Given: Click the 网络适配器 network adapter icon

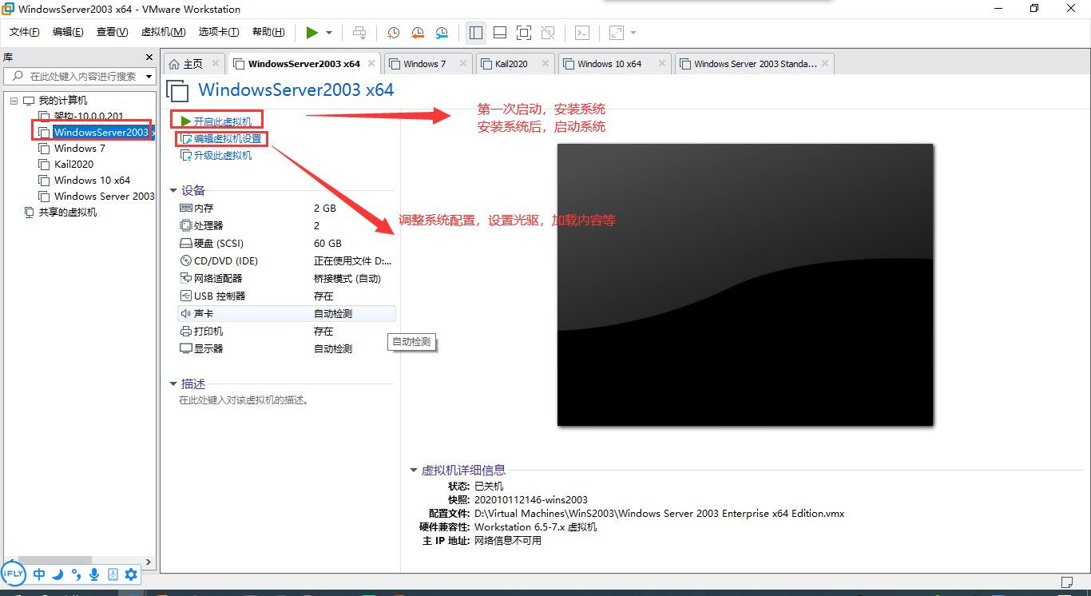Looking at the screenshot, I should point(186,278).
